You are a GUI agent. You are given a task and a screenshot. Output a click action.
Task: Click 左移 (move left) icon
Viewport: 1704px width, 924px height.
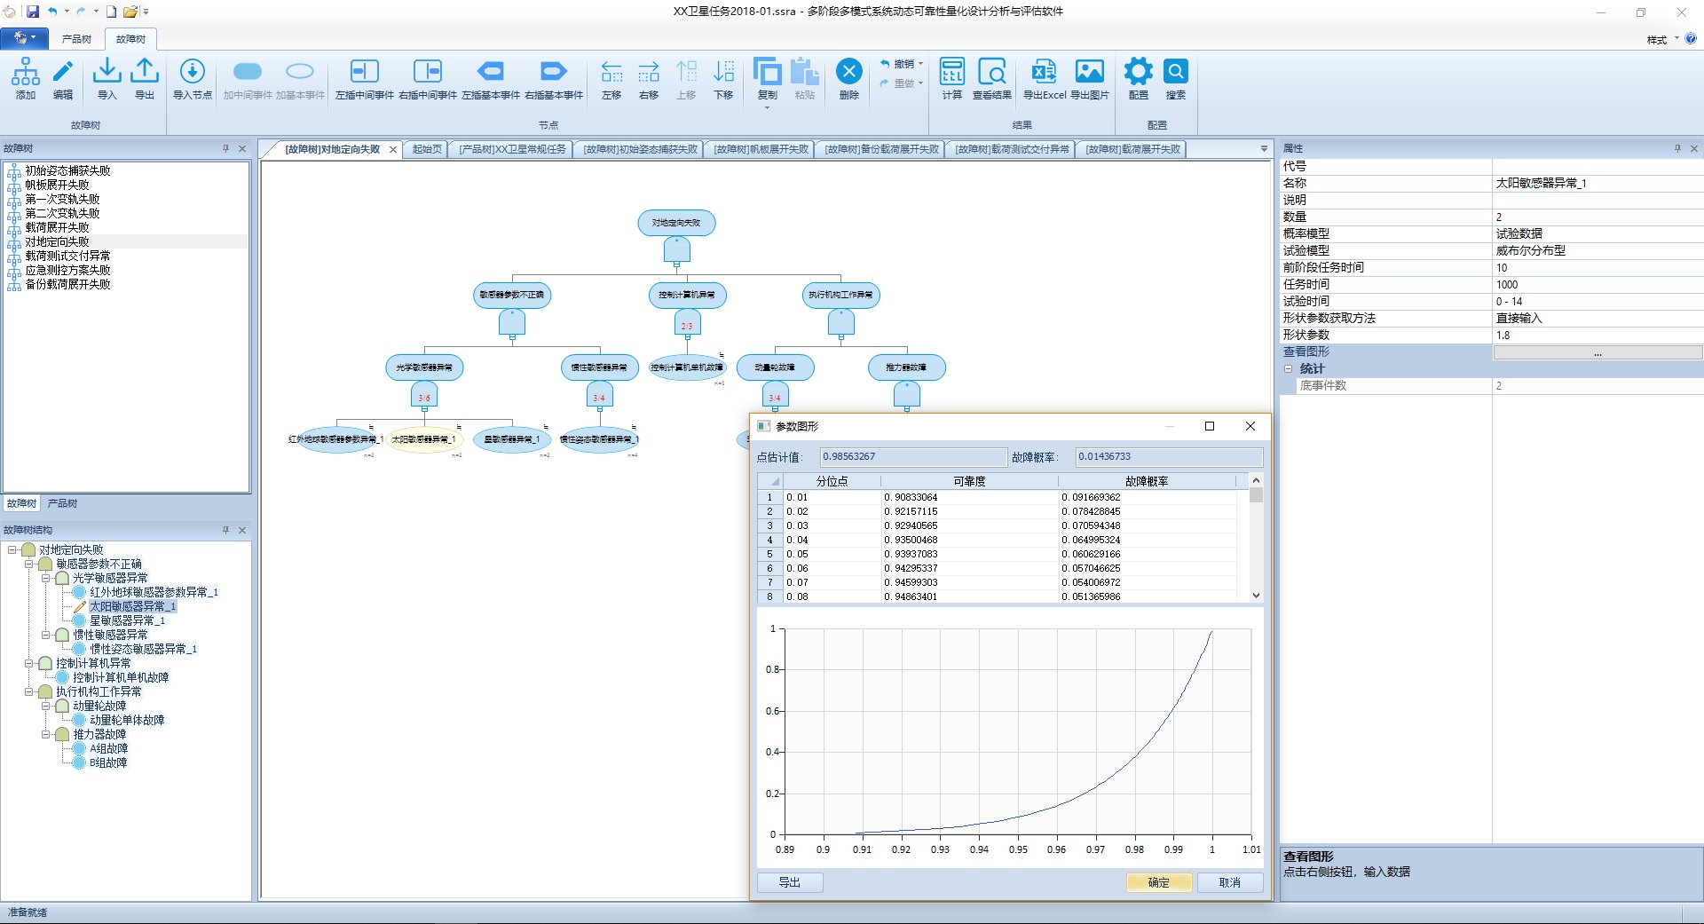(611, 78)
